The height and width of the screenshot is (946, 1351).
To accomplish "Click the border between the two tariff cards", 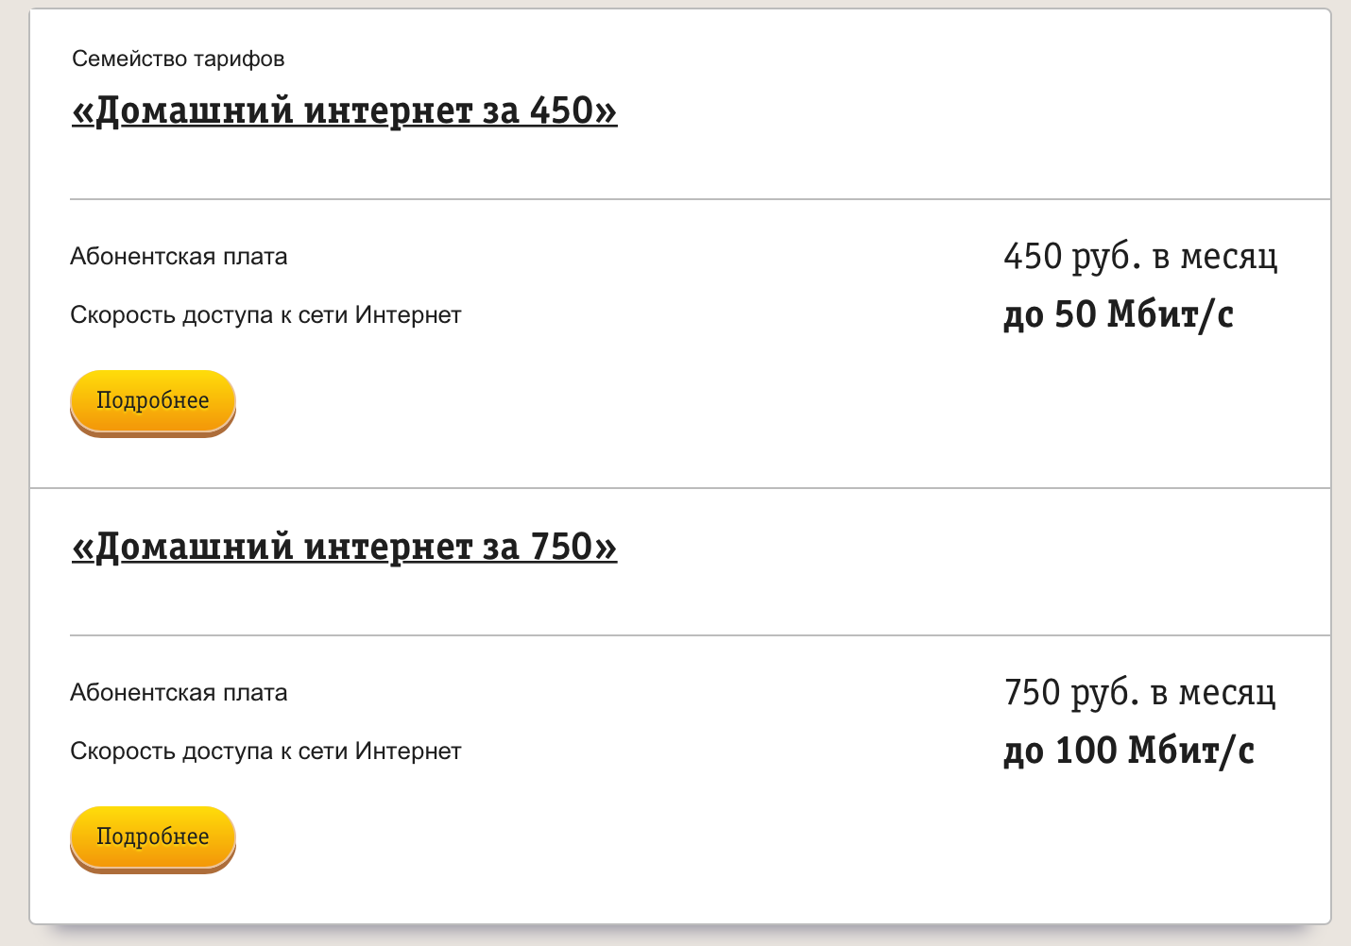I will coord(675,484).
